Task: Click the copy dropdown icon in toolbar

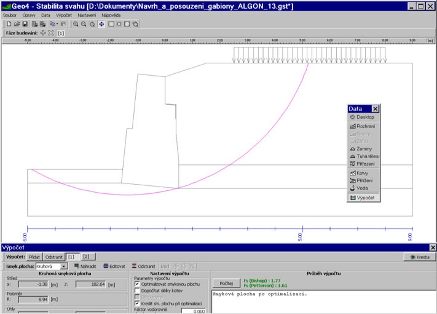Action: (x=53, y=24)
